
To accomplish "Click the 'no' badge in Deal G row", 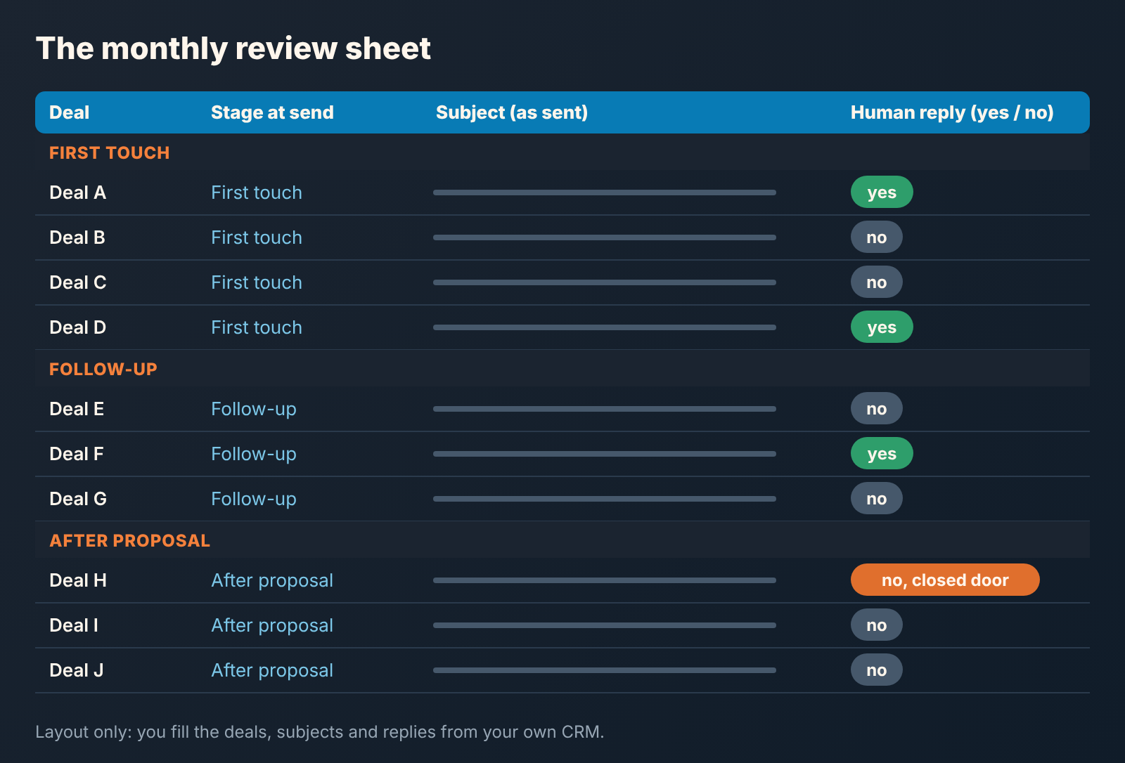I will pyautogui.click(x=876, y=498).
